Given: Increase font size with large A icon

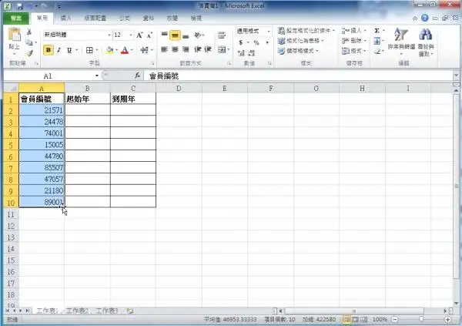Looking at the screenshot, I should click(x=139, y=35).
